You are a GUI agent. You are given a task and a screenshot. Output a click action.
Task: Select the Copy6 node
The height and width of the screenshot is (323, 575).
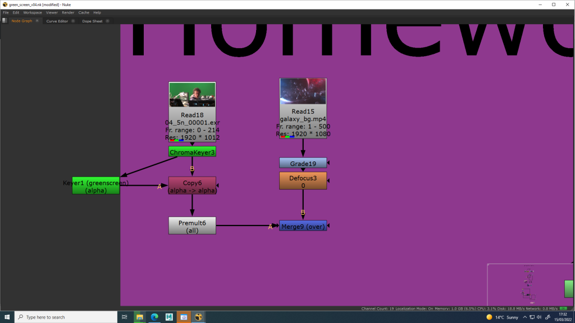tap(192, 186)
